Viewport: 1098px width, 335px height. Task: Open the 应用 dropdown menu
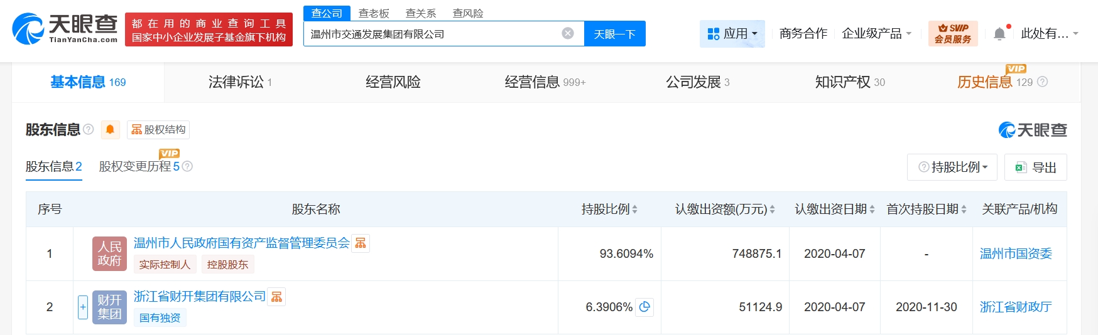pos(732,33)
